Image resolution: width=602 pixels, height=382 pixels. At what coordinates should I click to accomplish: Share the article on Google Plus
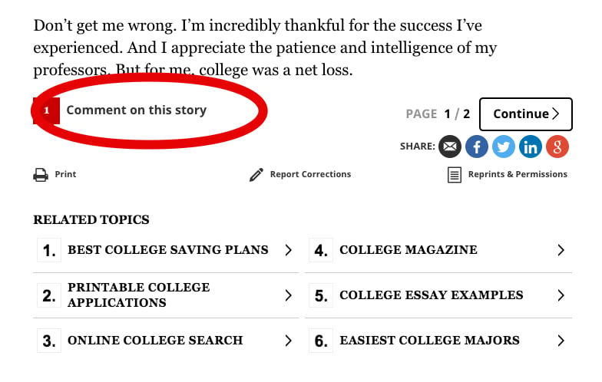[557, 147]
